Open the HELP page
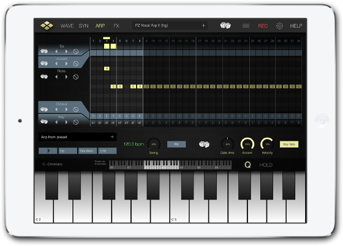The width and height of the screenshot is (343, 246). pos(296,26)
